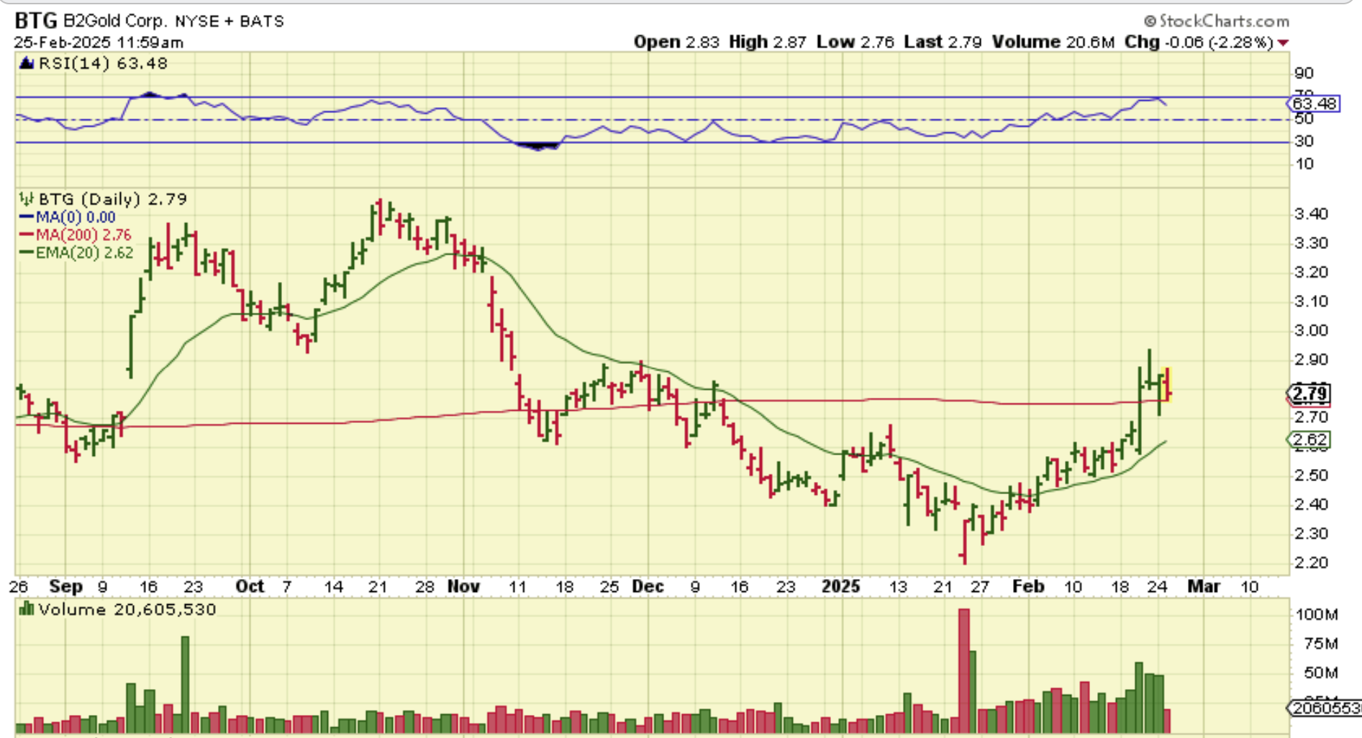This screenshot has width=1362, height=738.
Task: Click the 2.90 price axis label
Action: [1311, 360]
